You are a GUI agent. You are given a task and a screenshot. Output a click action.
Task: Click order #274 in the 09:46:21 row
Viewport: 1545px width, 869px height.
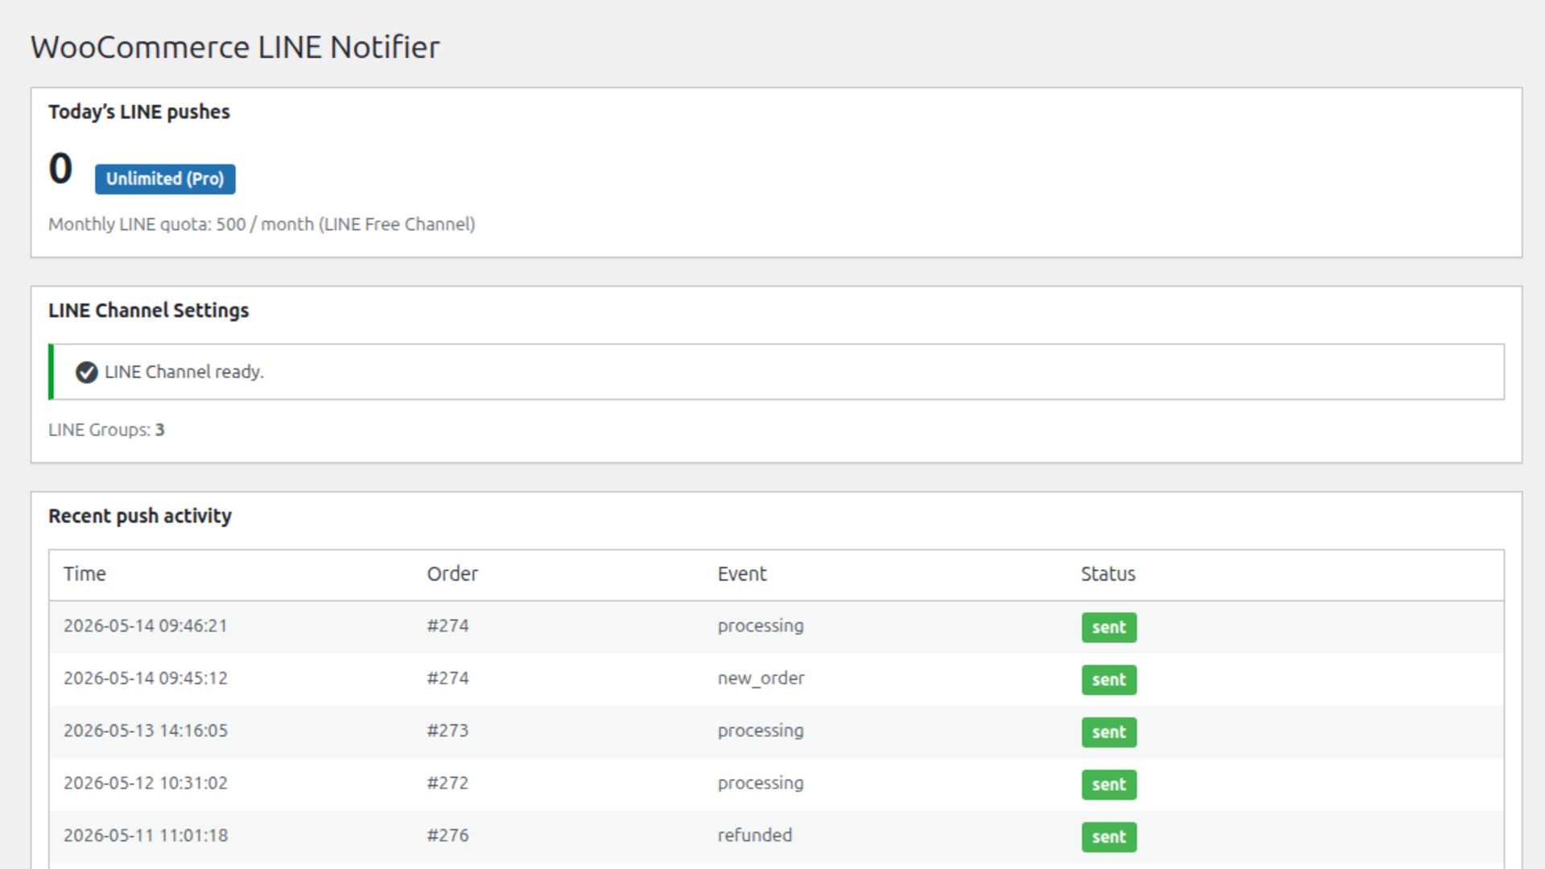(447, 626)
